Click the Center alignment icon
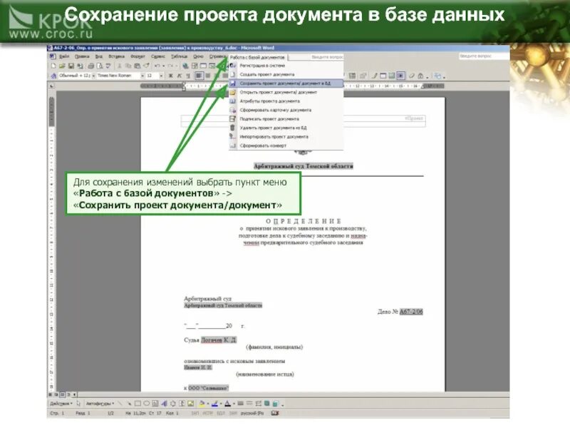 coord(208,76)
